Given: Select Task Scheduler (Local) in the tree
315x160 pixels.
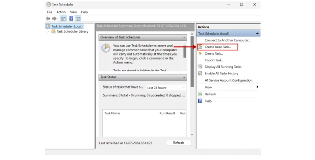Looking at the screenshot, I should (67, 26).
